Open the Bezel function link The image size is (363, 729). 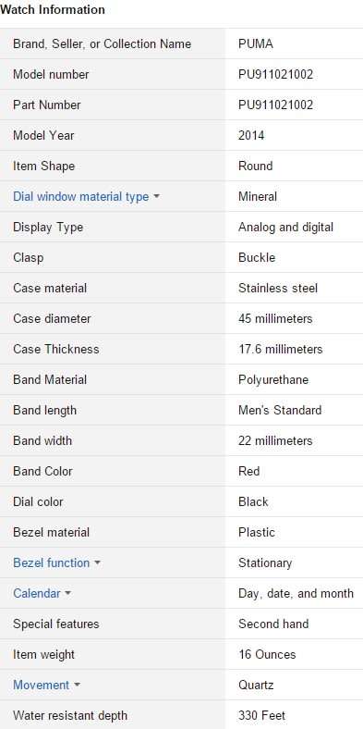coord(51,563)
